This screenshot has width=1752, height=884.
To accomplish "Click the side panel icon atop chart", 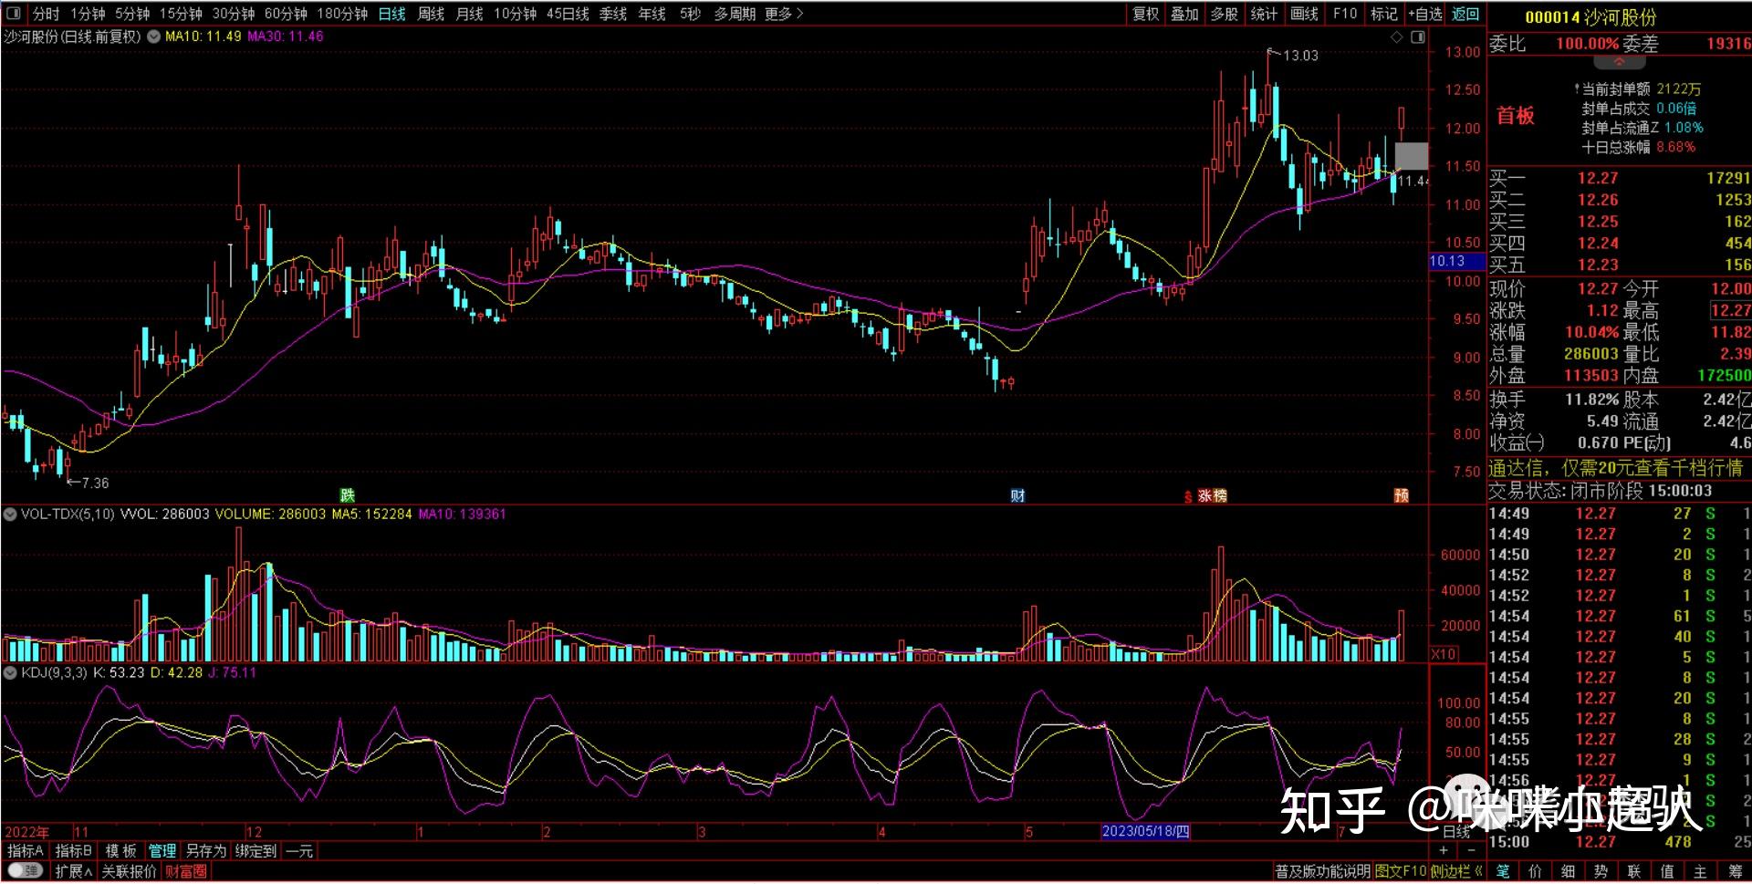I will pyautogui.click(x=1418, y=37).
